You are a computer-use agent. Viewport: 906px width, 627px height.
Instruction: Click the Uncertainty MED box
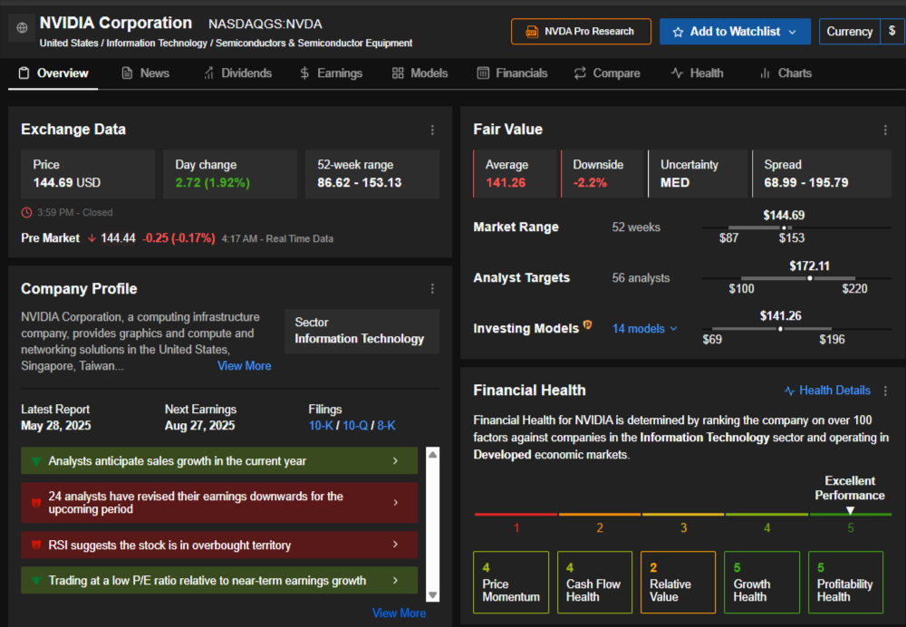698,174
